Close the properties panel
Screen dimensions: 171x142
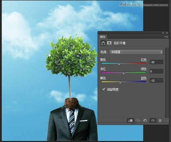[167, 33]
